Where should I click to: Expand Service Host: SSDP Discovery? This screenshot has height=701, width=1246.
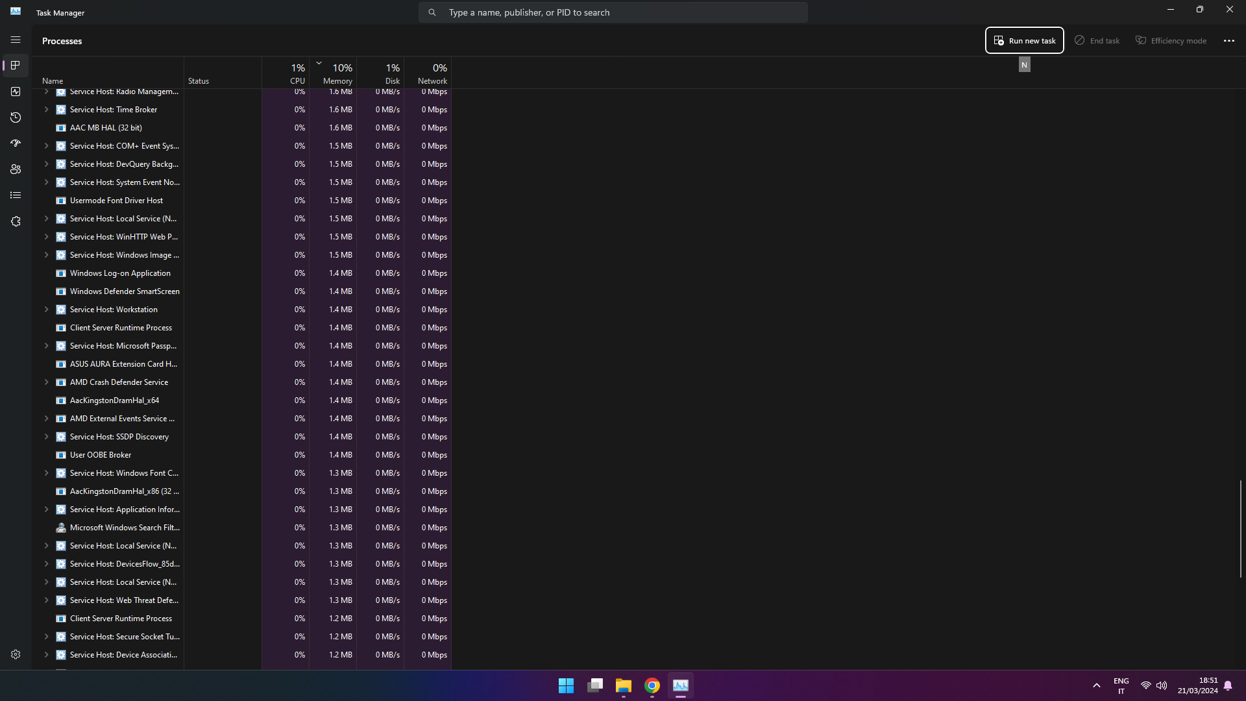pos(46,437)
